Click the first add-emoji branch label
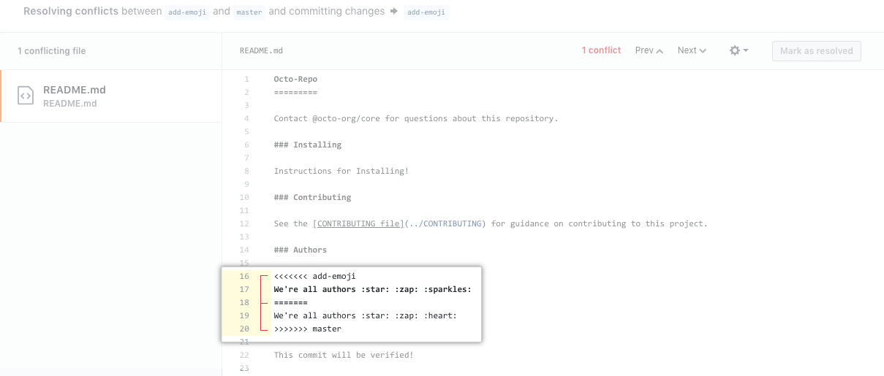This screenshot has height=376, width=884. pyautogui.click(x=186, y=12)
